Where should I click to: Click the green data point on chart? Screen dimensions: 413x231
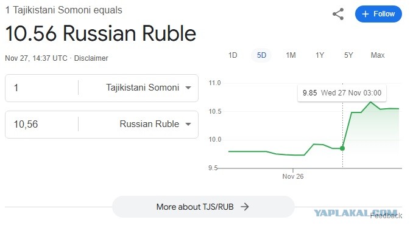click(342, 148)
